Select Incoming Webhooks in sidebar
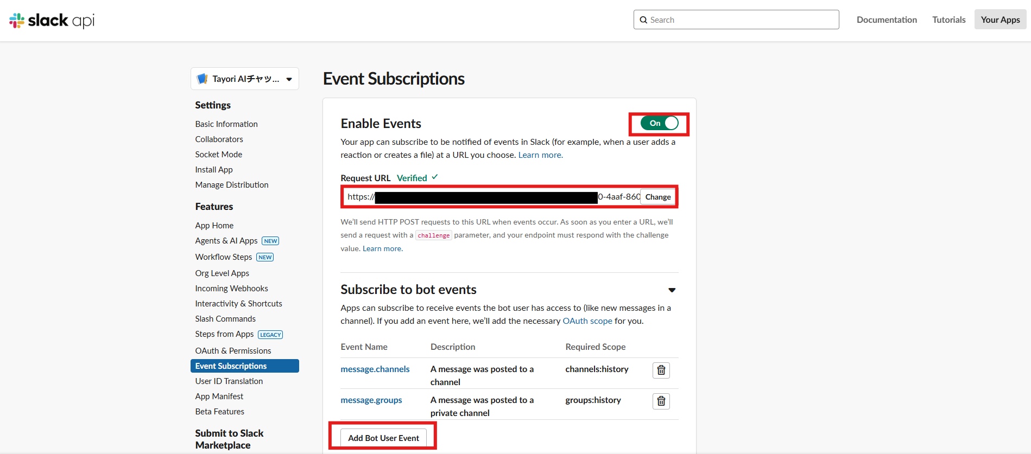The height and width of the screenshot is (454, 1031). [231, 288]
